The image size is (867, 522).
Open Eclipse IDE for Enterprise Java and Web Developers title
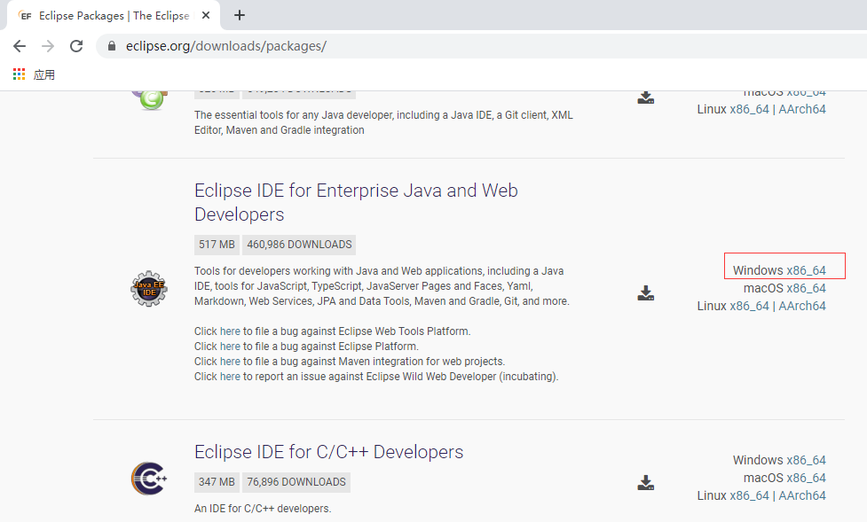tap(356, 202)
